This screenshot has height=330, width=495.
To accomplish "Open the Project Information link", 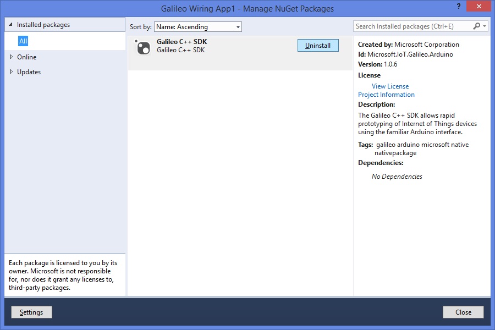I will [386, 95].
